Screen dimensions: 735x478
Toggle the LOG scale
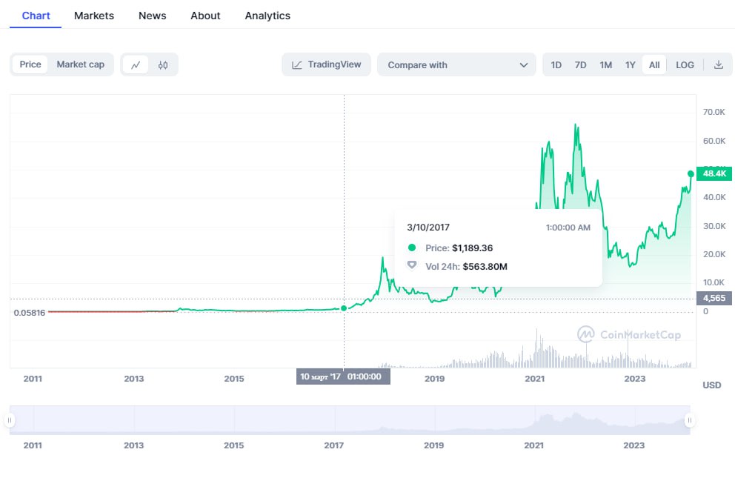pyautogui.click(x=685, y=65)
